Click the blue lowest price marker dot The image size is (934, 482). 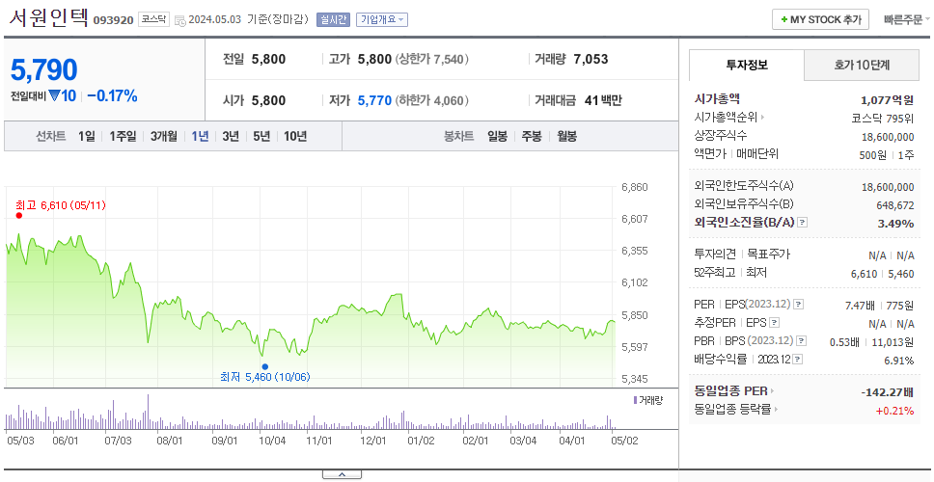[x=265, y=366]
